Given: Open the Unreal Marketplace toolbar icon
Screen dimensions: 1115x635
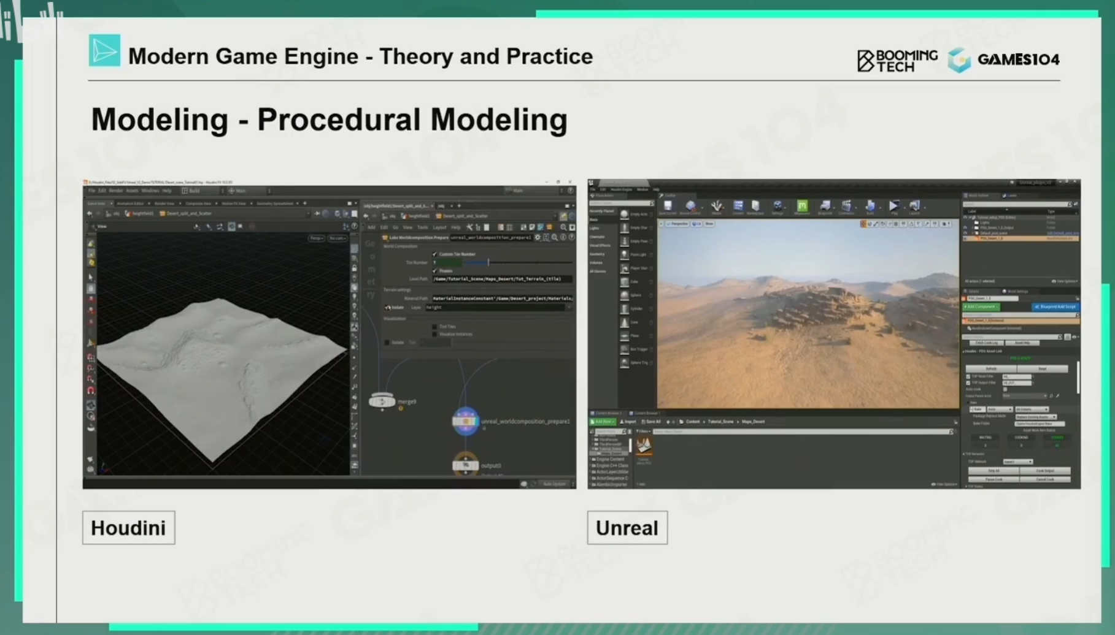Looking at the screenshot, I should [755, 207].
